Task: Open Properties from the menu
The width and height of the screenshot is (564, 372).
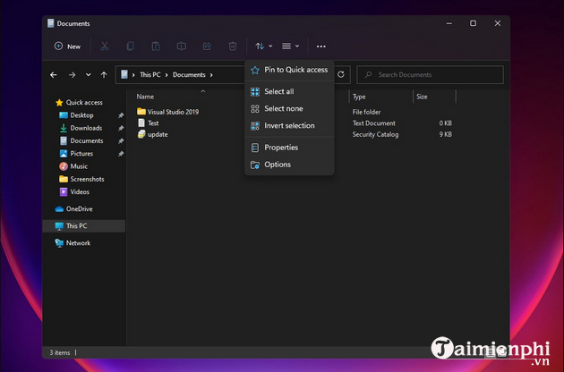Action: point(289,148)
